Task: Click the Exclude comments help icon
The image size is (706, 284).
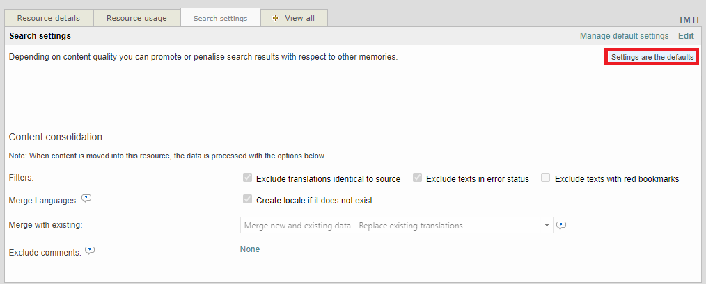Action: point(90,251)
